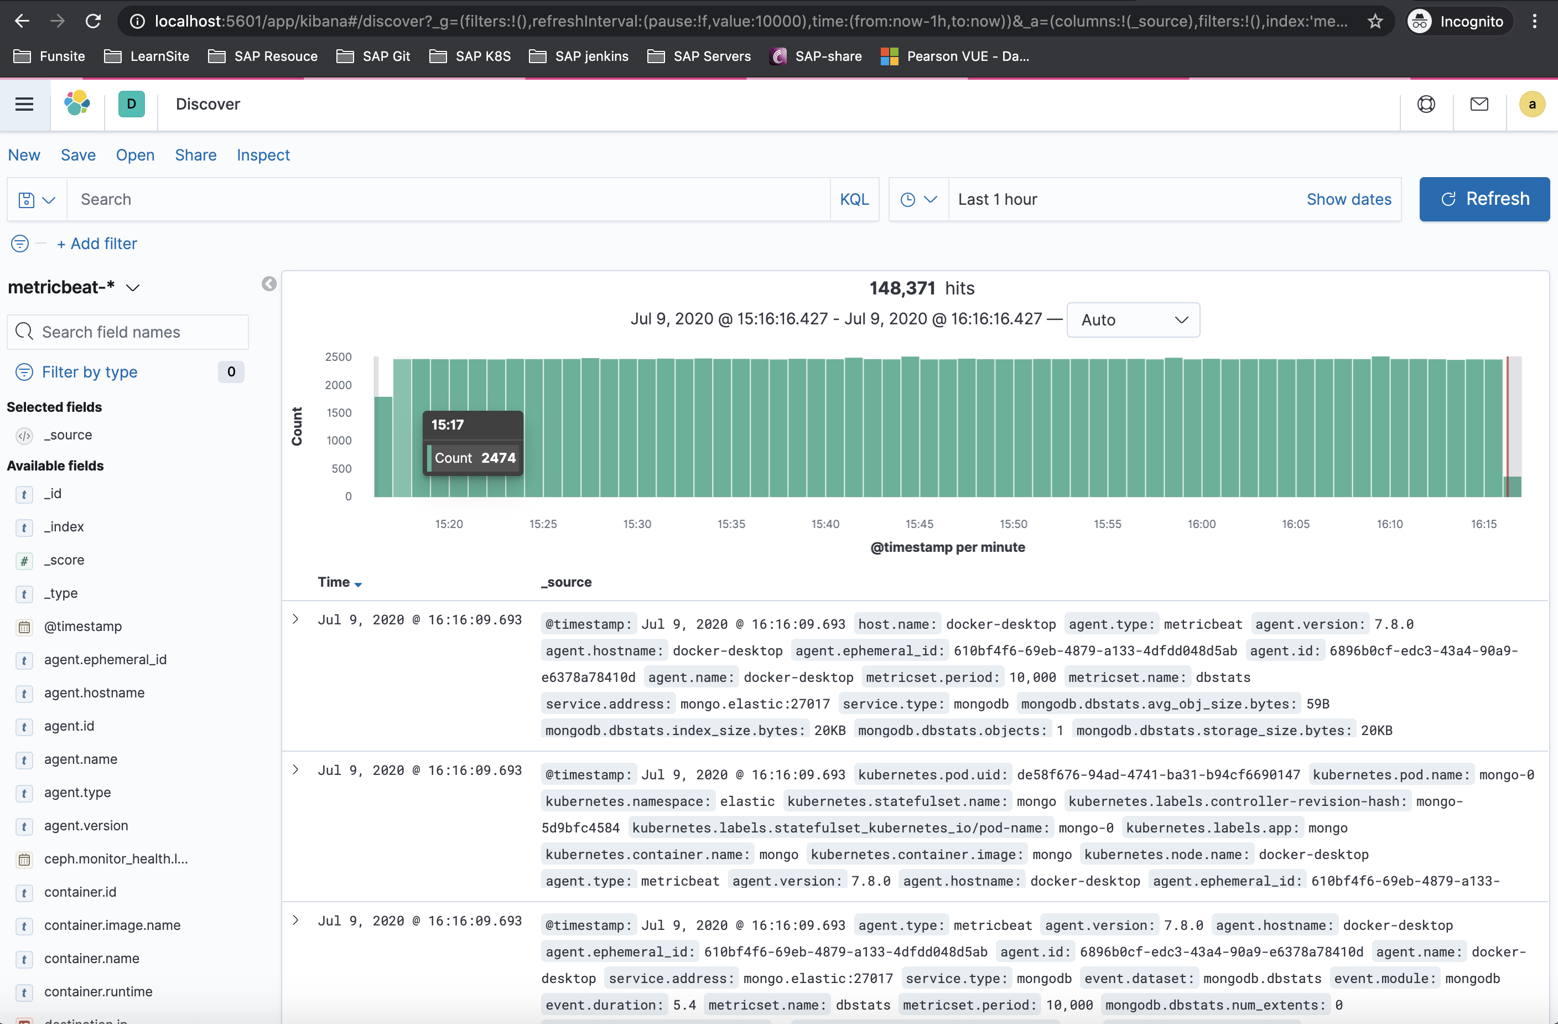This screenshot has width=1558, height=1024.
Task: Open the SAP jenkins bookmark folder
Action: click(579, 56)
